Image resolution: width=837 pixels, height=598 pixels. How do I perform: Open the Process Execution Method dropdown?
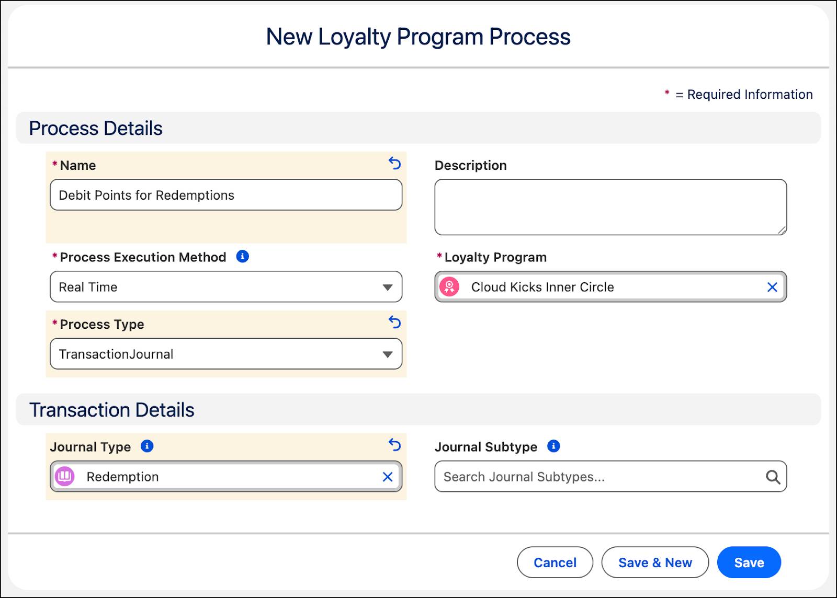[x=388, y=286]
